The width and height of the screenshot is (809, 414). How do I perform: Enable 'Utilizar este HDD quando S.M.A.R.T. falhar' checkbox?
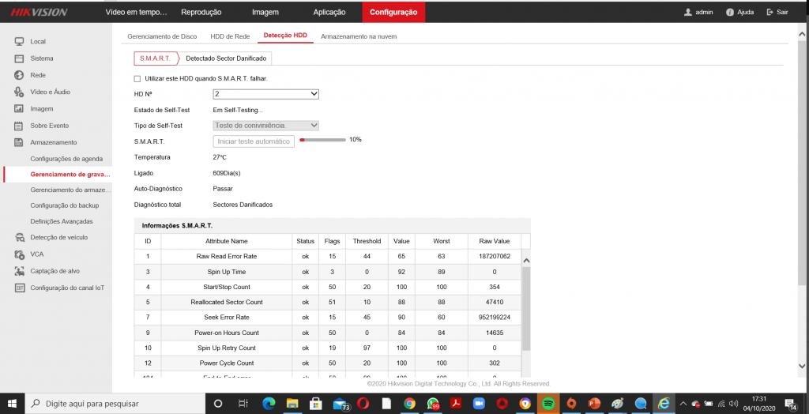(137, 79)
